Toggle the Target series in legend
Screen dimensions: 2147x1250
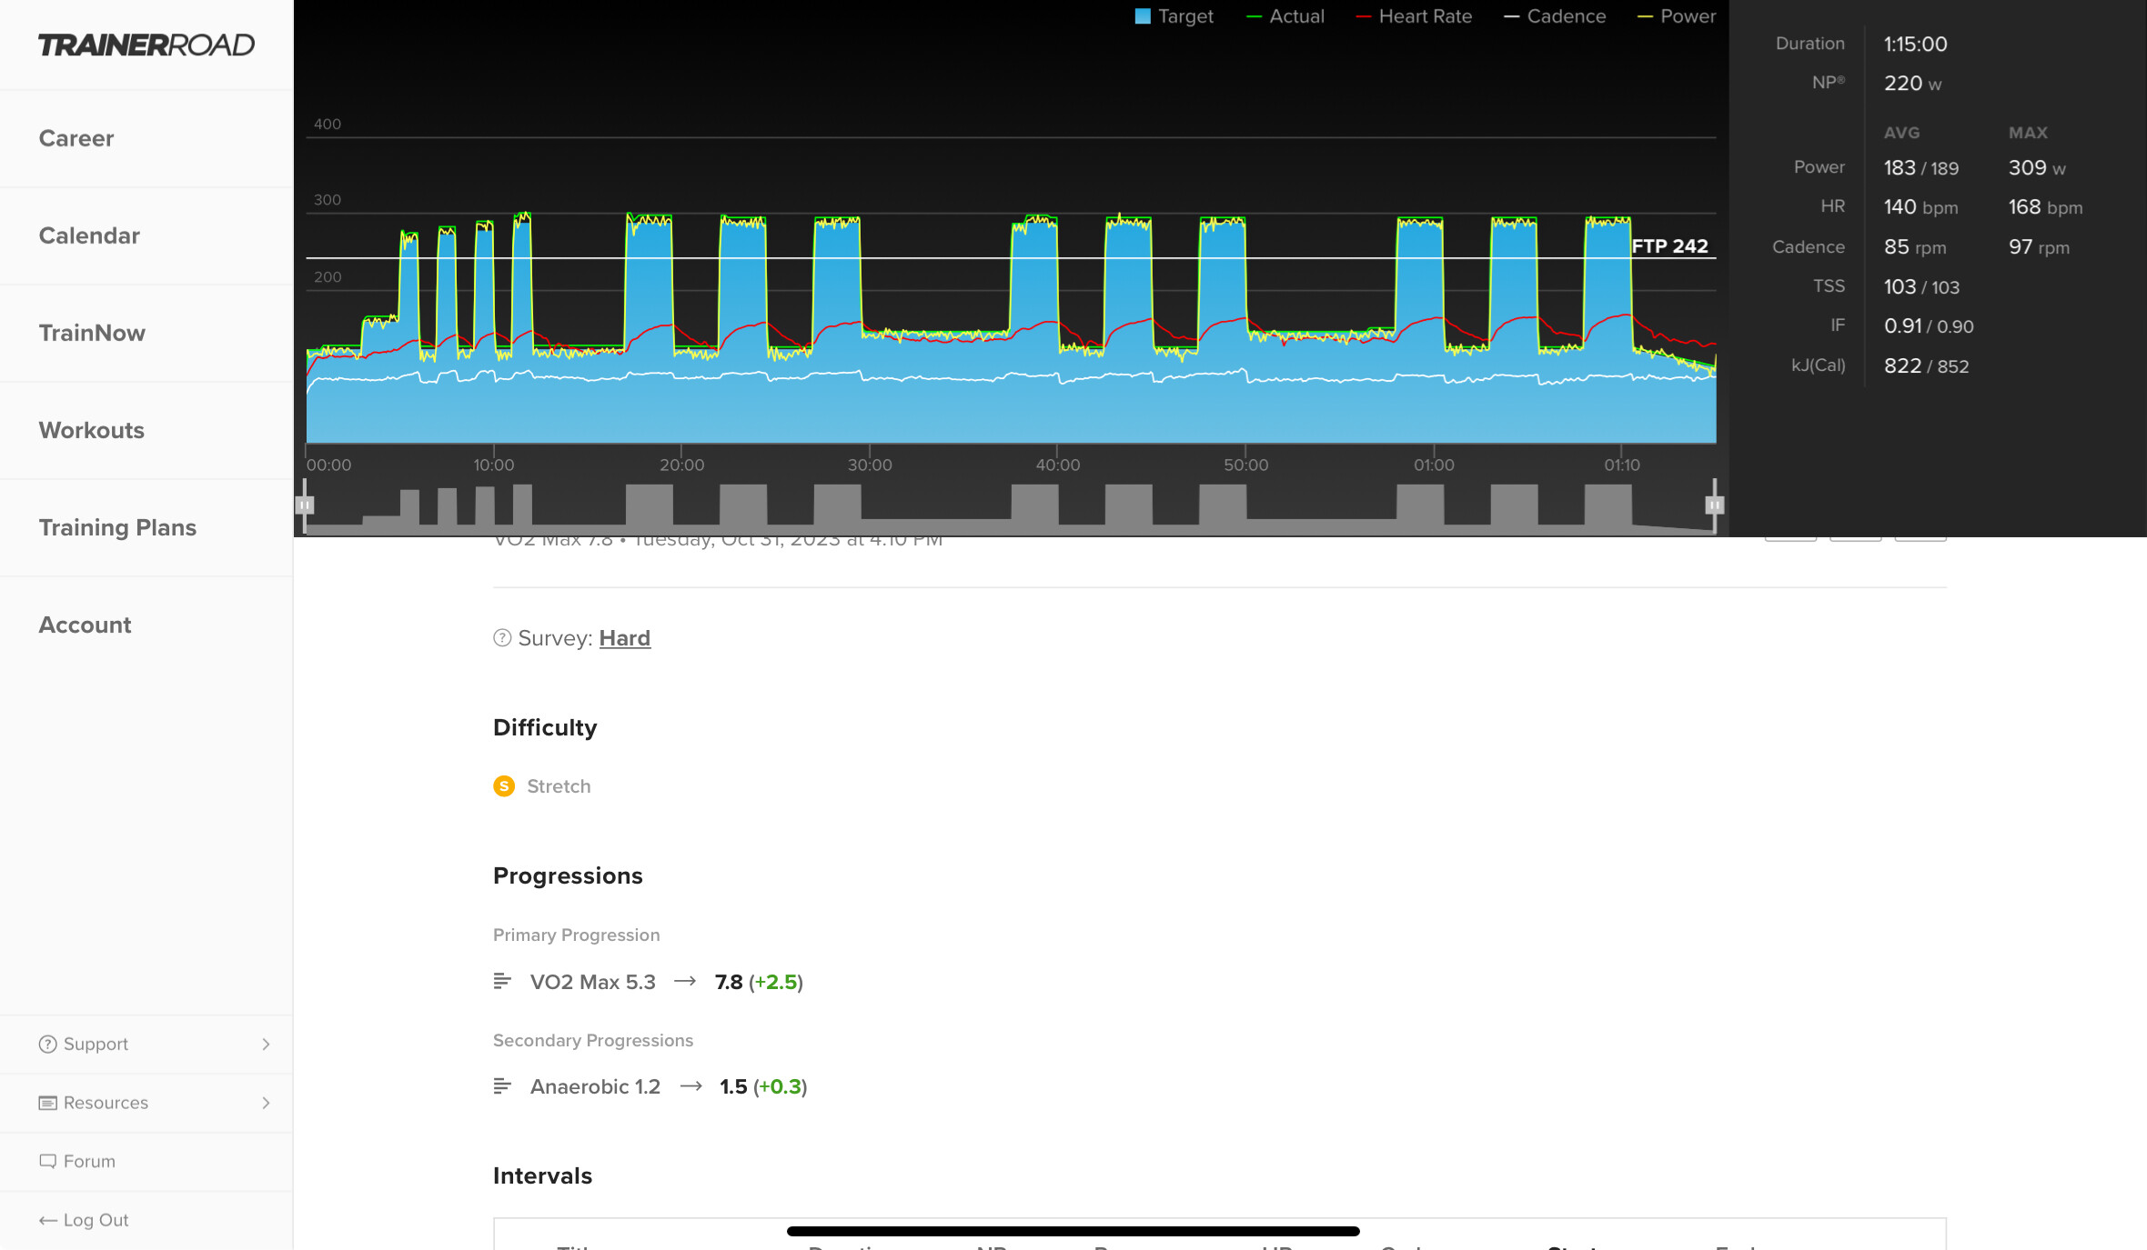[1174, 16]
